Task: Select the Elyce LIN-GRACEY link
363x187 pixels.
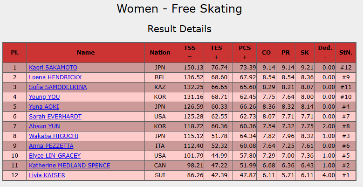Action: pyautogui.click(x=55, y=156)
